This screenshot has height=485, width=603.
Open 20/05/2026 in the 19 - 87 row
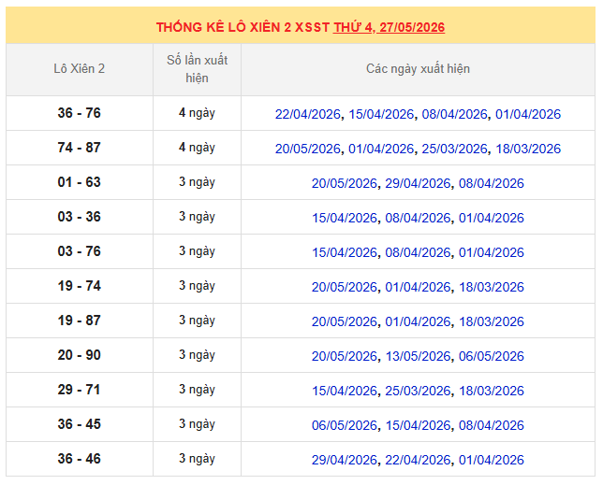[345, 321]
